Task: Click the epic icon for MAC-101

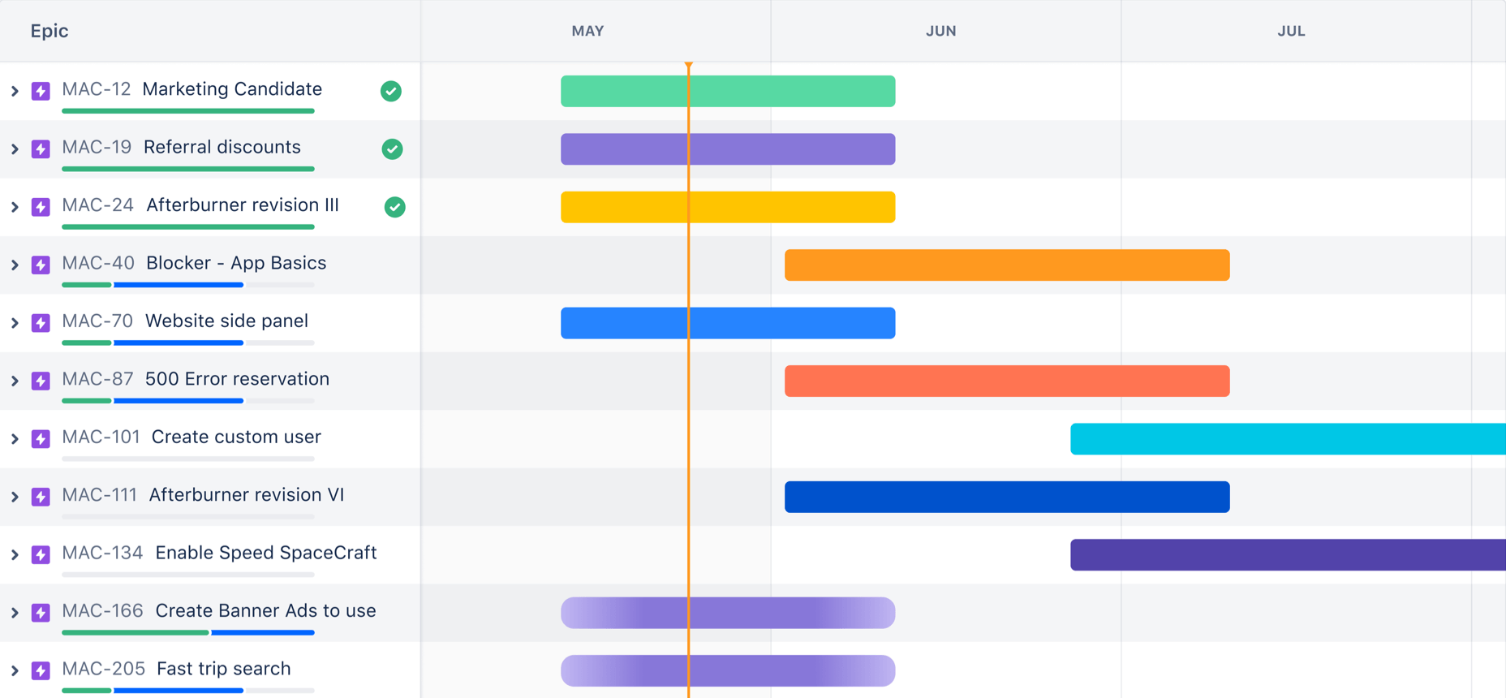Action: pos(41,439)
